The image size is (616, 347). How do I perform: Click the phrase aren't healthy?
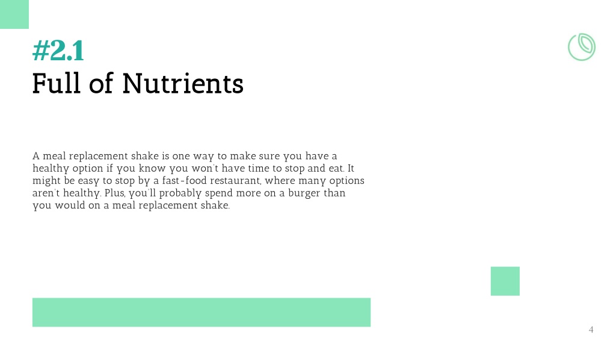pos(67,193)
